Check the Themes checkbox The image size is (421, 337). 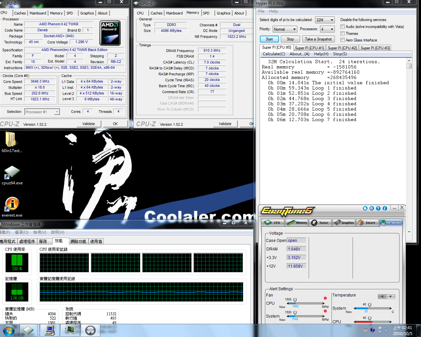[x=343, y=34]
